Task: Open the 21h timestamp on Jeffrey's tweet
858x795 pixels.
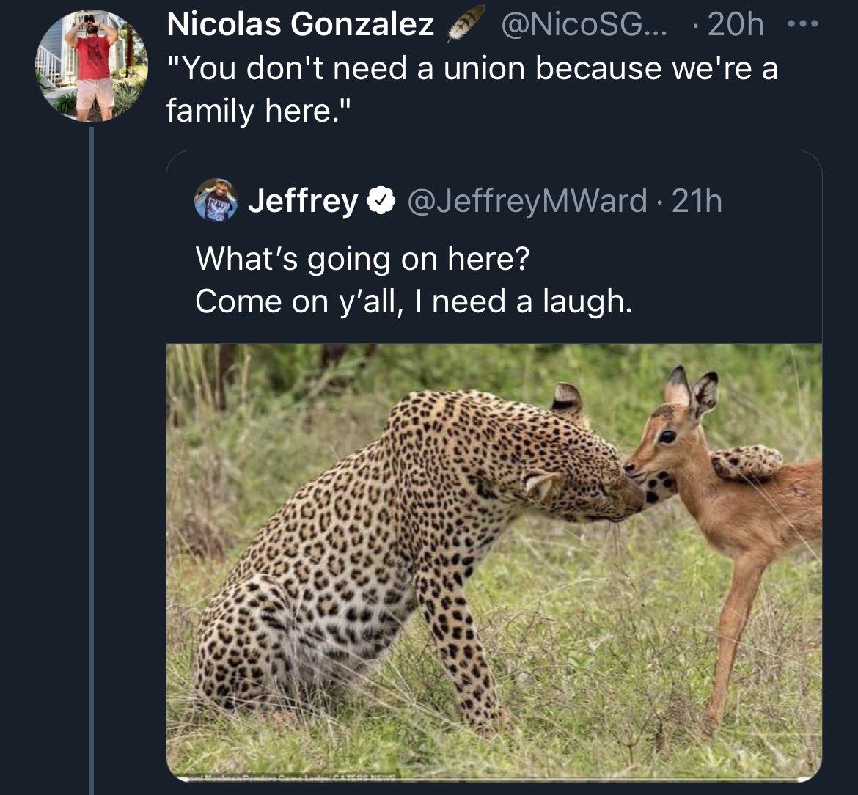Action: [694, 199]
